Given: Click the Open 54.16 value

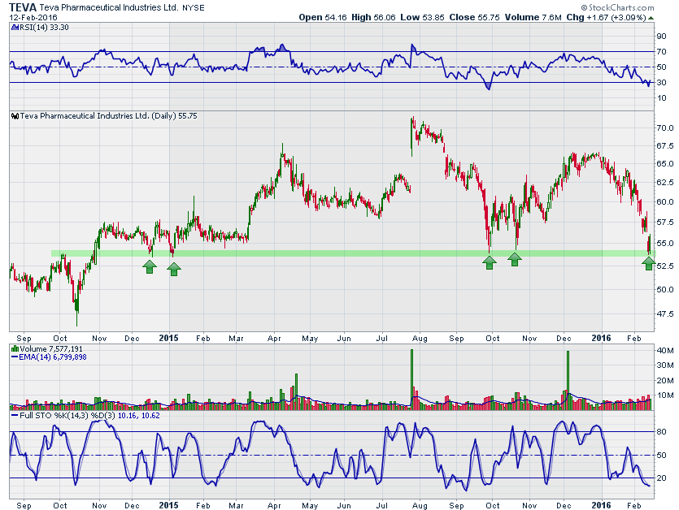Looking at the screenshot, I should click(323, 17).
